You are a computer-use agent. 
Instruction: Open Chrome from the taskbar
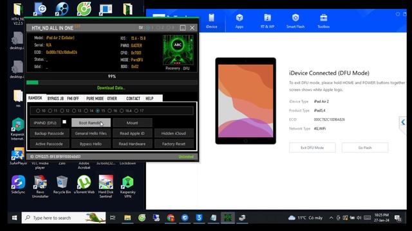[171, 218]
